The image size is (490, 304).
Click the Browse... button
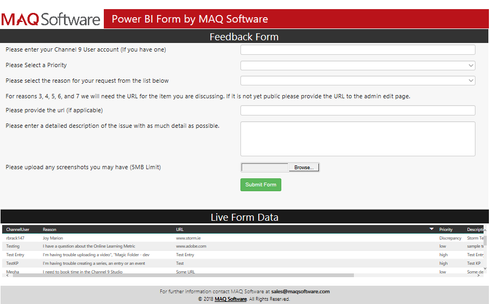coord(304,167)
